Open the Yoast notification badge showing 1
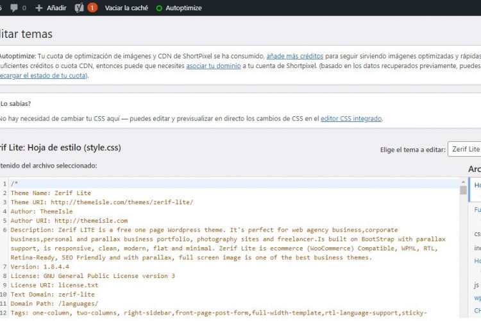Viewport: 481px width, 321px height. 92,8
